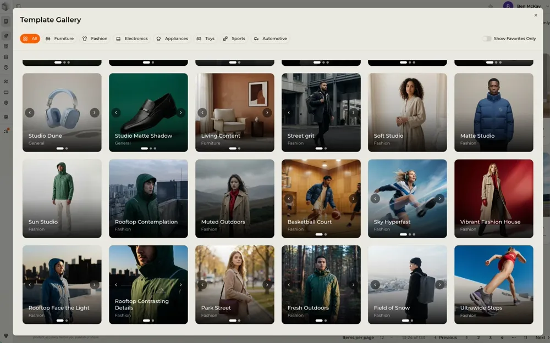Click the Sky Hyperfast title text
This screenshot has height=343, width=550.
pos(392,222)
